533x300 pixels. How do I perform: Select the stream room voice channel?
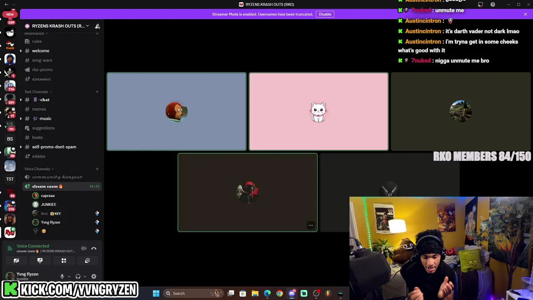[x=62, y=186]
